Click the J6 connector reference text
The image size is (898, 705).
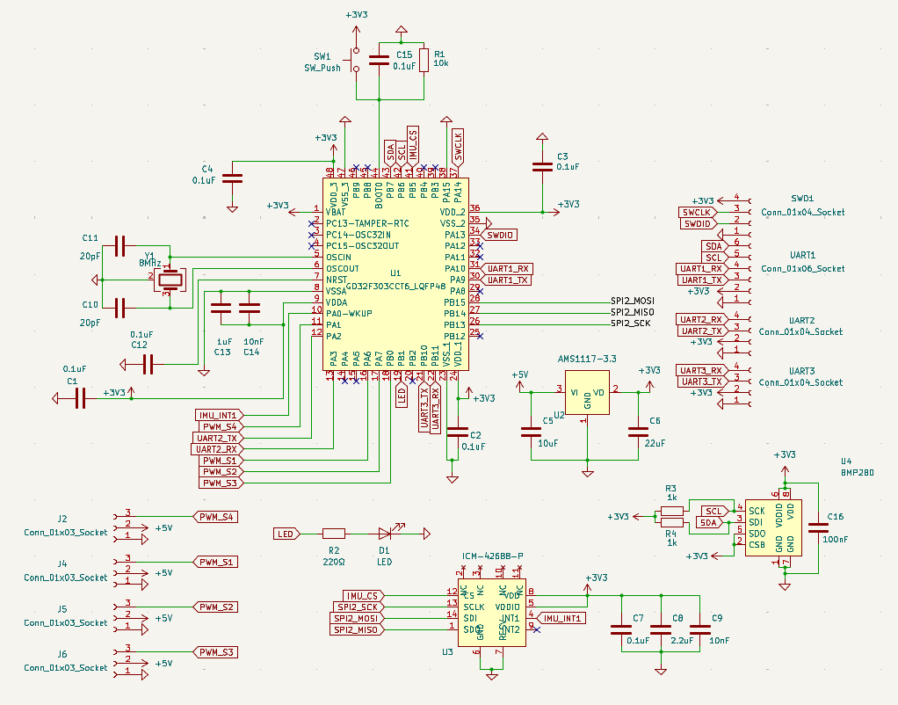[x=62, y=654]
